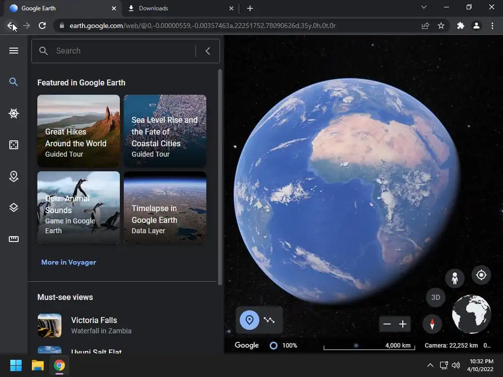Screen dimensions: 503x377
Task: Click the Search input field
Action: coord(123,51)
